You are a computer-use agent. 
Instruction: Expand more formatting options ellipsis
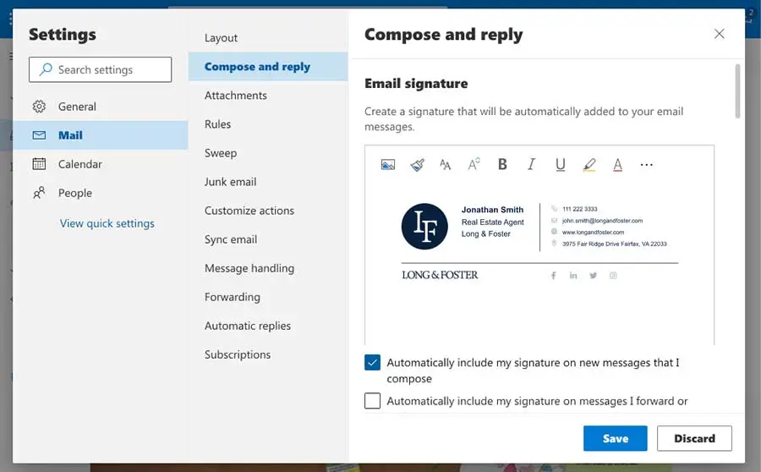pos(647,165)
